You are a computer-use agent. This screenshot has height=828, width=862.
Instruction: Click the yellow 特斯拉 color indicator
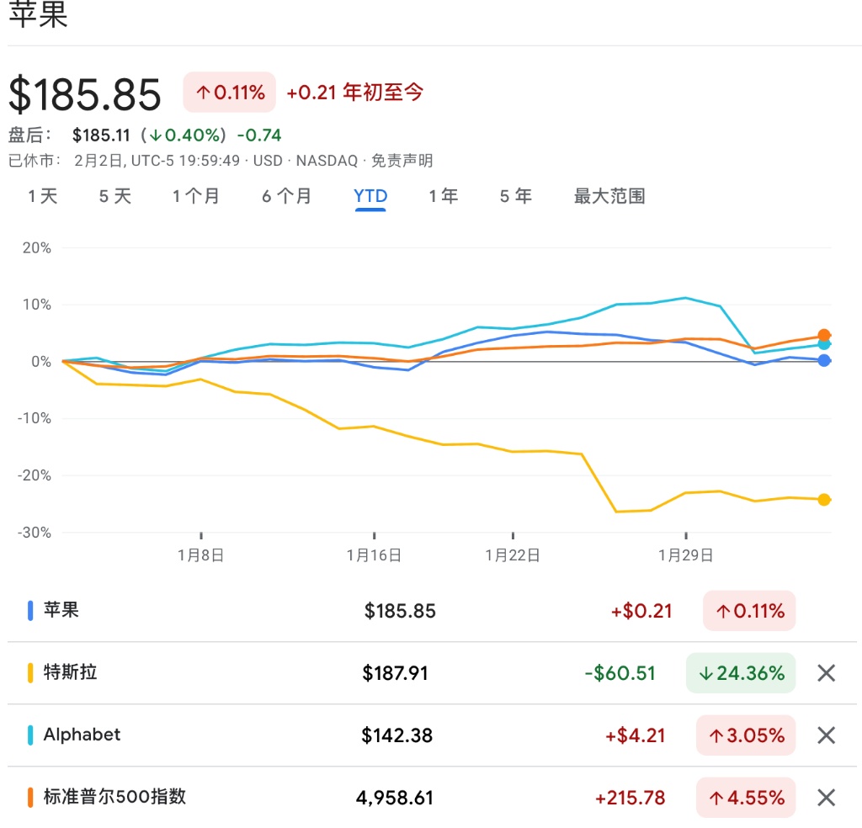tap(31, 673)
